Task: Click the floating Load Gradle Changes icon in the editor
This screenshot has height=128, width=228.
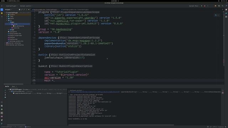Action: (x=216, y=15)
